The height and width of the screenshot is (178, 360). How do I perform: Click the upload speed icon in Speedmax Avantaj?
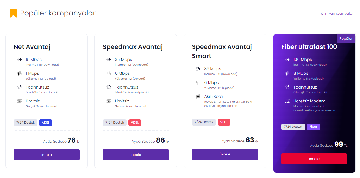click(x=109, y=73)
